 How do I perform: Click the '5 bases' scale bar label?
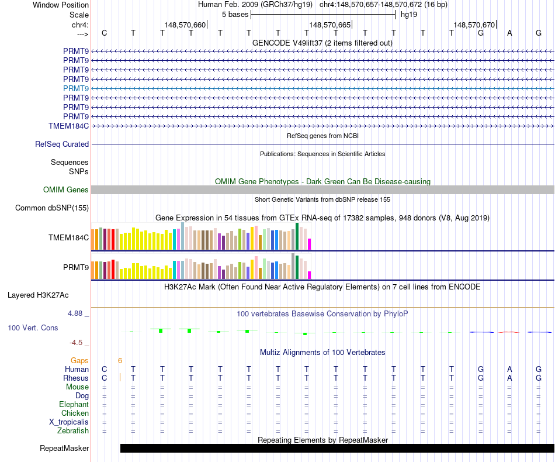(x=235, y=15)
